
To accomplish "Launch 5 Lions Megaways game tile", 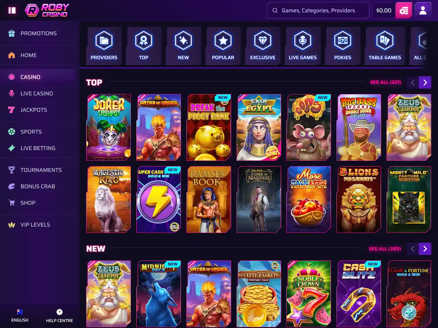I will coord(359,200).
